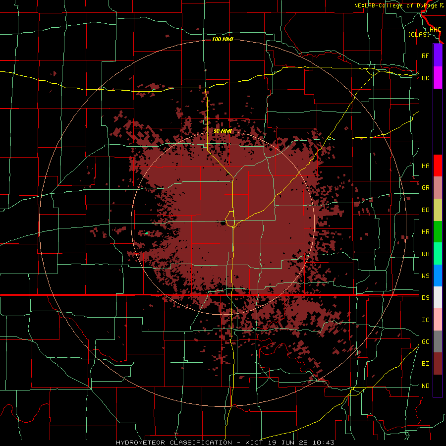
Task: Click the DS legend label
Action: 425,298
